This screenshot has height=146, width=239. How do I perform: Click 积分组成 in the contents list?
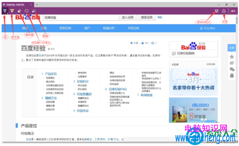point(82,85)
